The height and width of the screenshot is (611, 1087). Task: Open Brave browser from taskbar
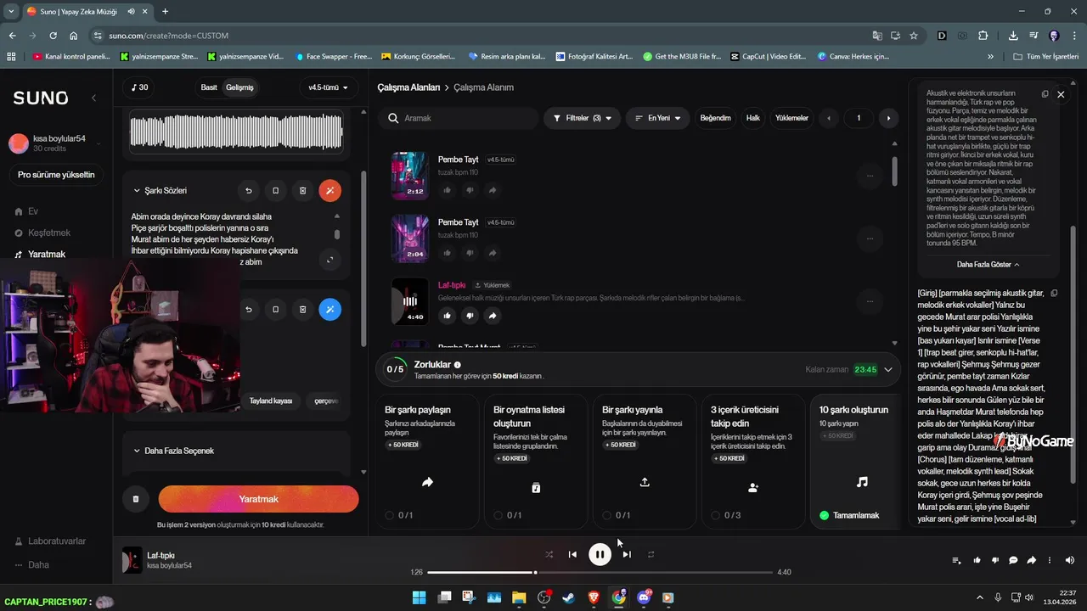pyautogui.click(x=593, y=597)
